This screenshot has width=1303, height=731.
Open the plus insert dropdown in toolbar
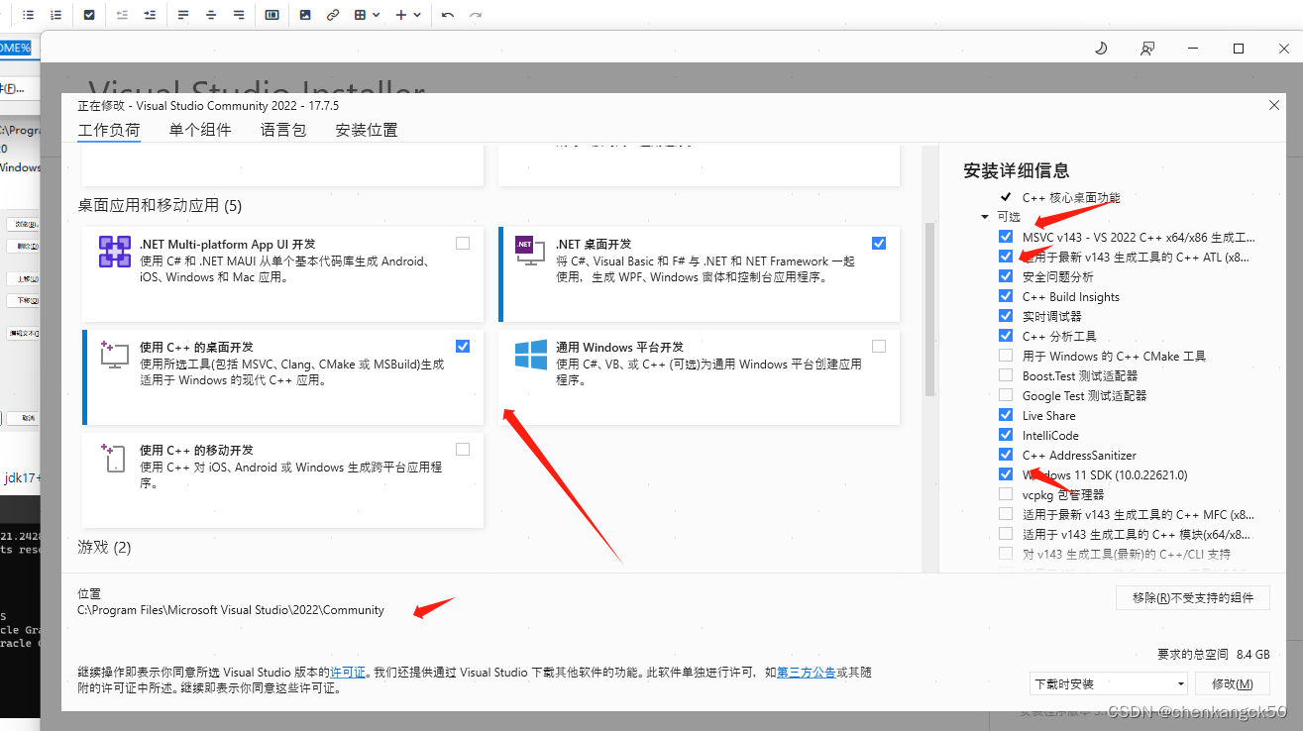[x=408, y=15]
